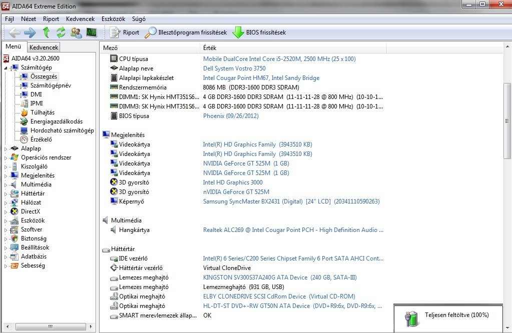Select IPMI in the tree
512x333 pixels.
tap(37, 103)
